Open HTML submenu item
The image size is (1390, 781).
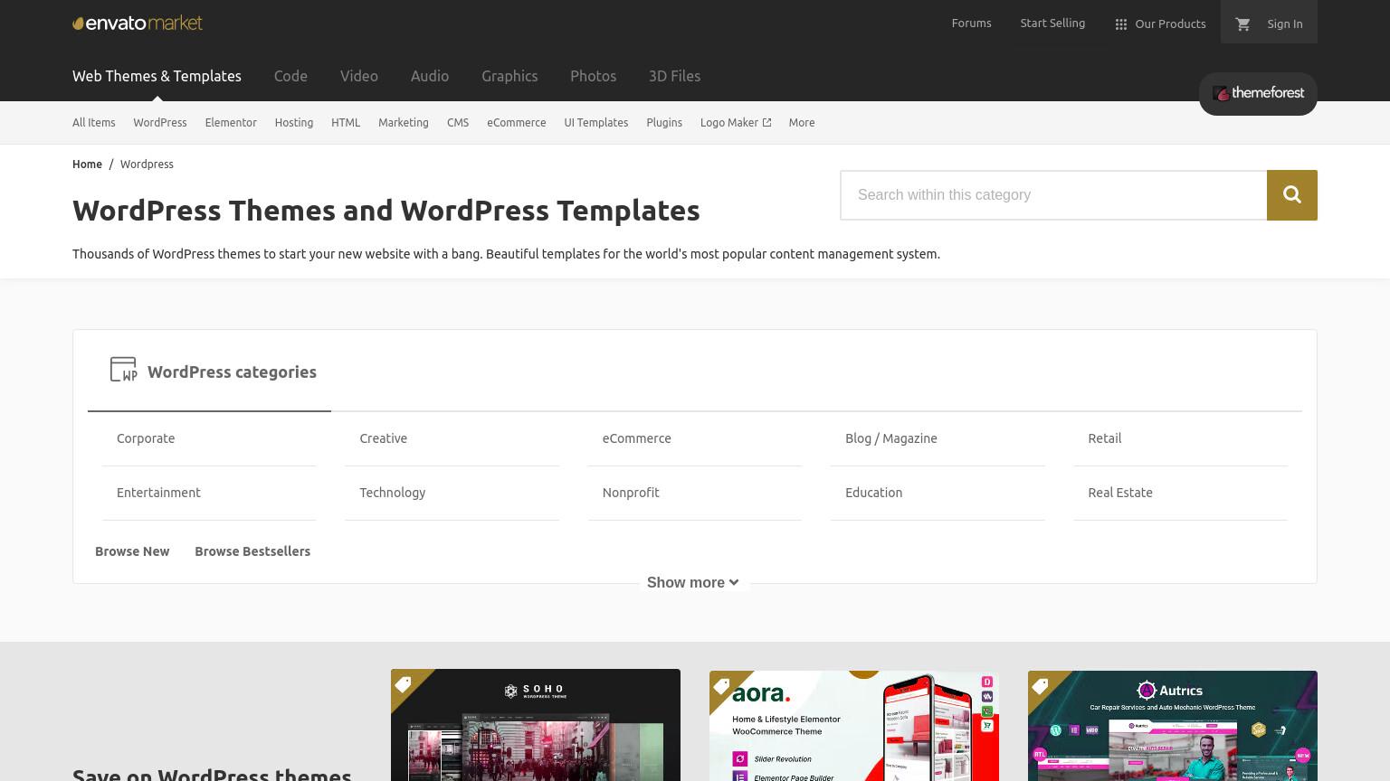point(346,123)
